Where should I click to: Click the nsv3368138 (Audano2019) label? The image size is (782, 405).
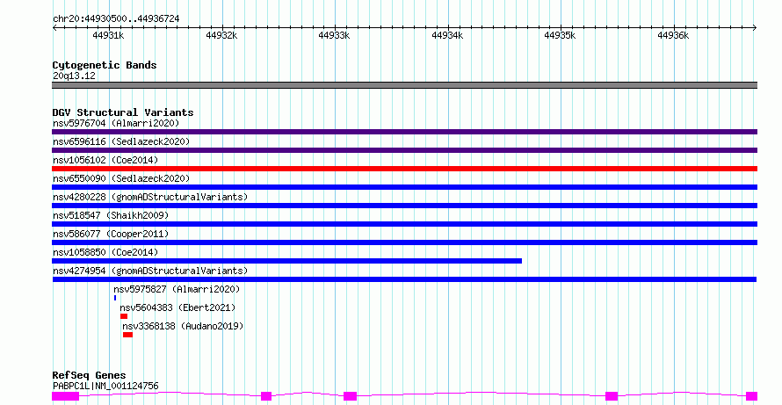[x=183, y=326]
